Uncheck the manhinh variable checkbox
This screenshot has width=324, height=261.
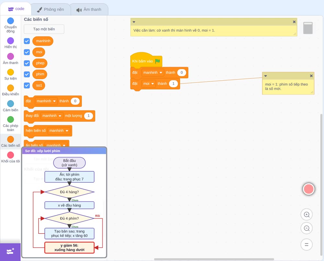pyautogui.click(x=27, y=41)
